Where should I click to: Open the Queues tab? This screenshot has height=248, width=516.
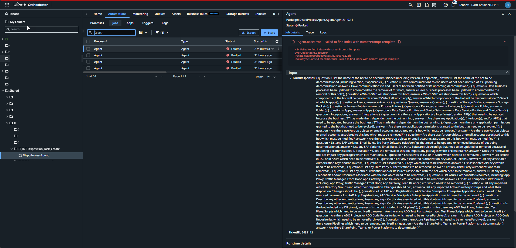click(x=160, y=14)
